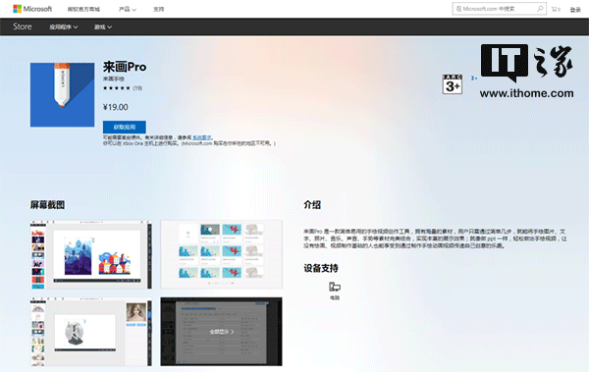The height and width of the screenshot is (372, 589).
Task: Open the shopping cart icon
Action: coord(556,9)
